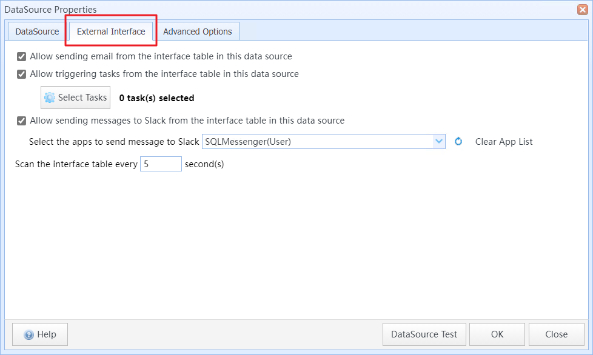The image size is (593, 355).
Task: Expand the Slack apps dropdown arrow
Action: (439, 142)
